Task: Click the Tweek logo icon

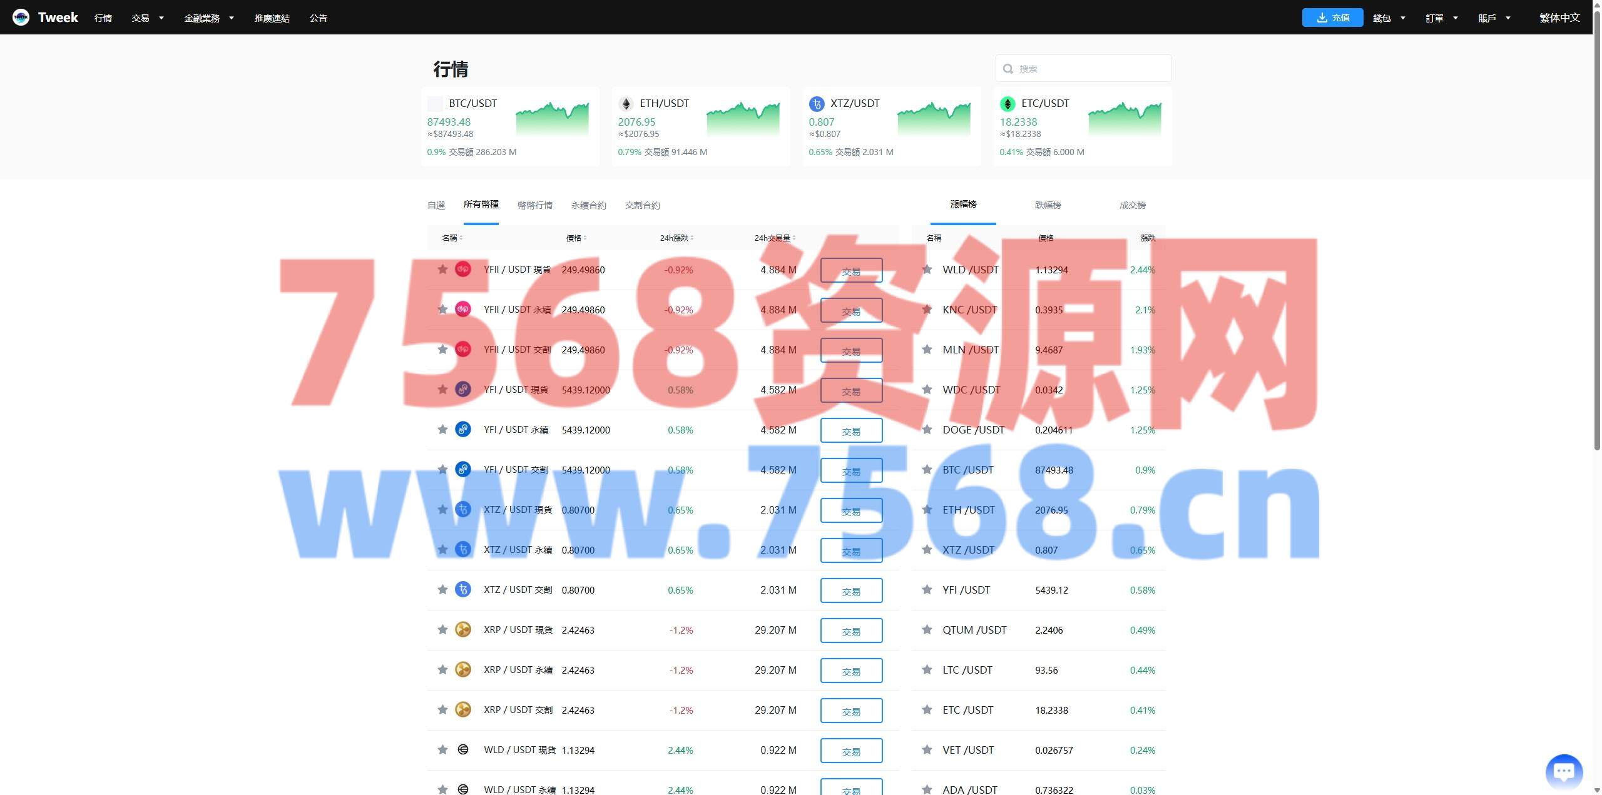Action: (21, 18)
